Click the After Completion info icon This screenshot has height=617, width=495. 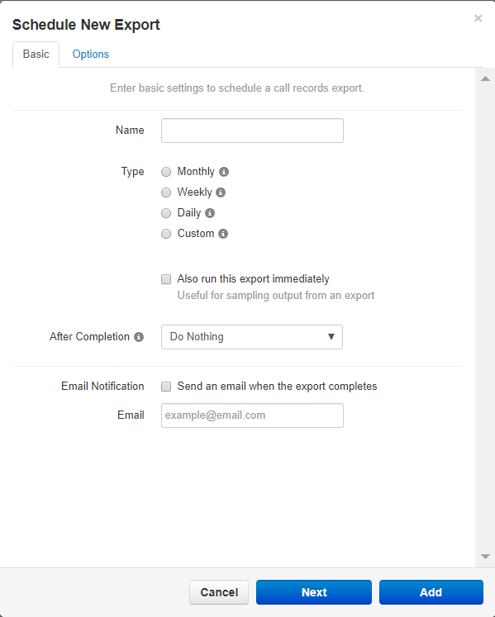point(139,337)
